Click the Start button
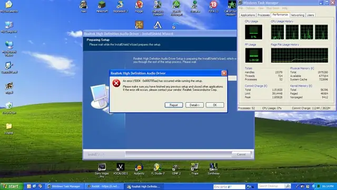Image resolution: width=337 pixels, height=190 pixels. [12, 186]
